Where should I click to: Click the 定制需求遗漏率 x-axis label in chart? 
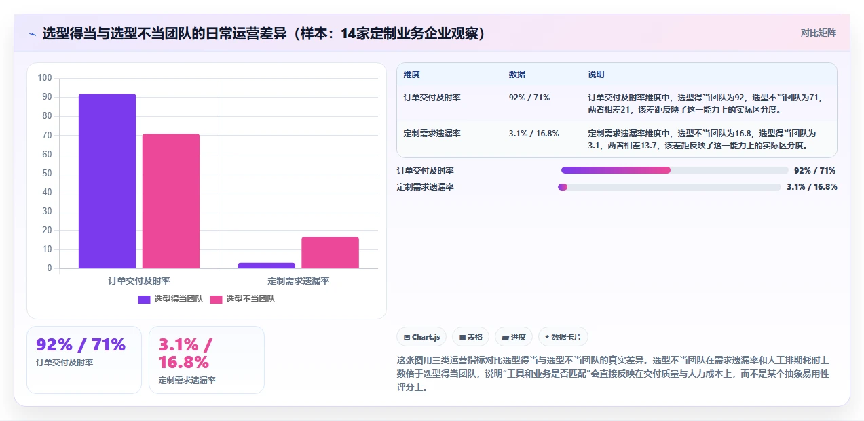298,281
